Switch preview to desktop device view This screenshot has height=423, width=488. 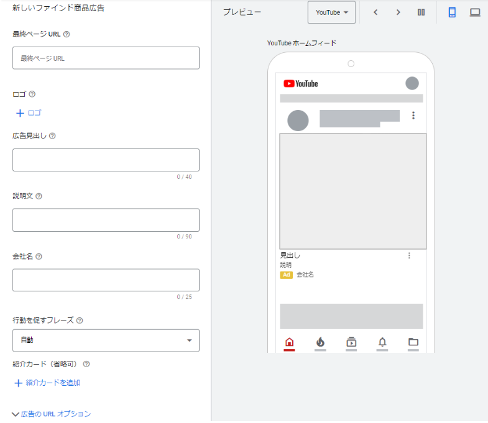[475, 12]
